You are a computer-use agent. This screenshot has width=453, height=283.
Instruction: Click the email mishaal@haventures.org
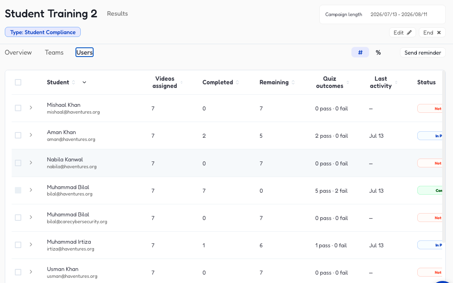tap(73, 112)
